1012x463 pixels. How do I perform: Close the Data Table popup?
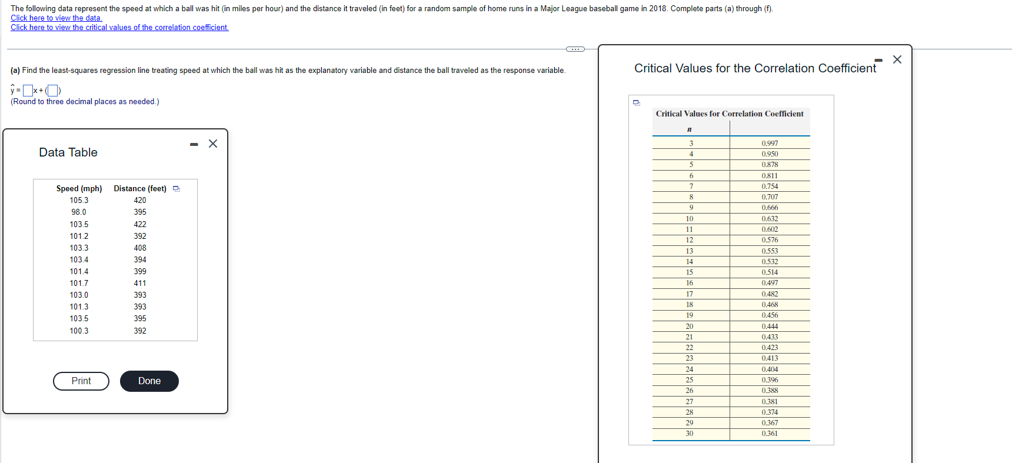pyautogui.click(x=213, y=144)
